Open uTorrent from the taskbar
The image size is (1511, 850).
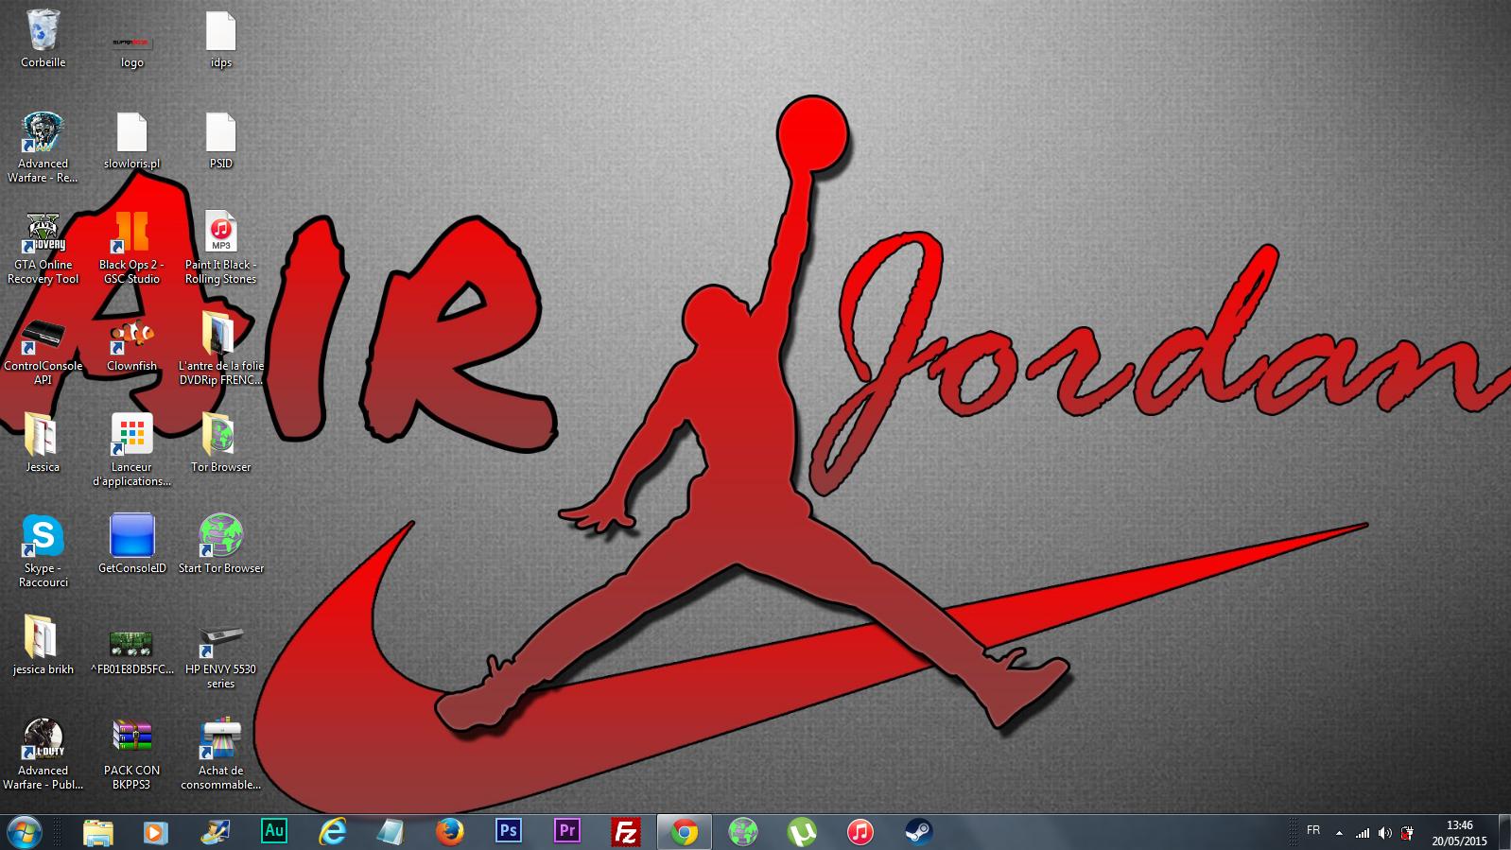tap(802, 832)
